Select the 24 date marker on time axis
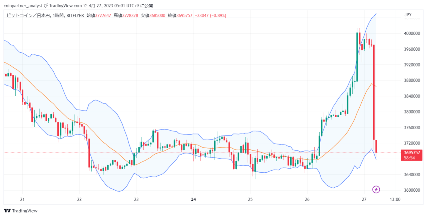This screenshot has width=427, height=217. tap(193, 200)
